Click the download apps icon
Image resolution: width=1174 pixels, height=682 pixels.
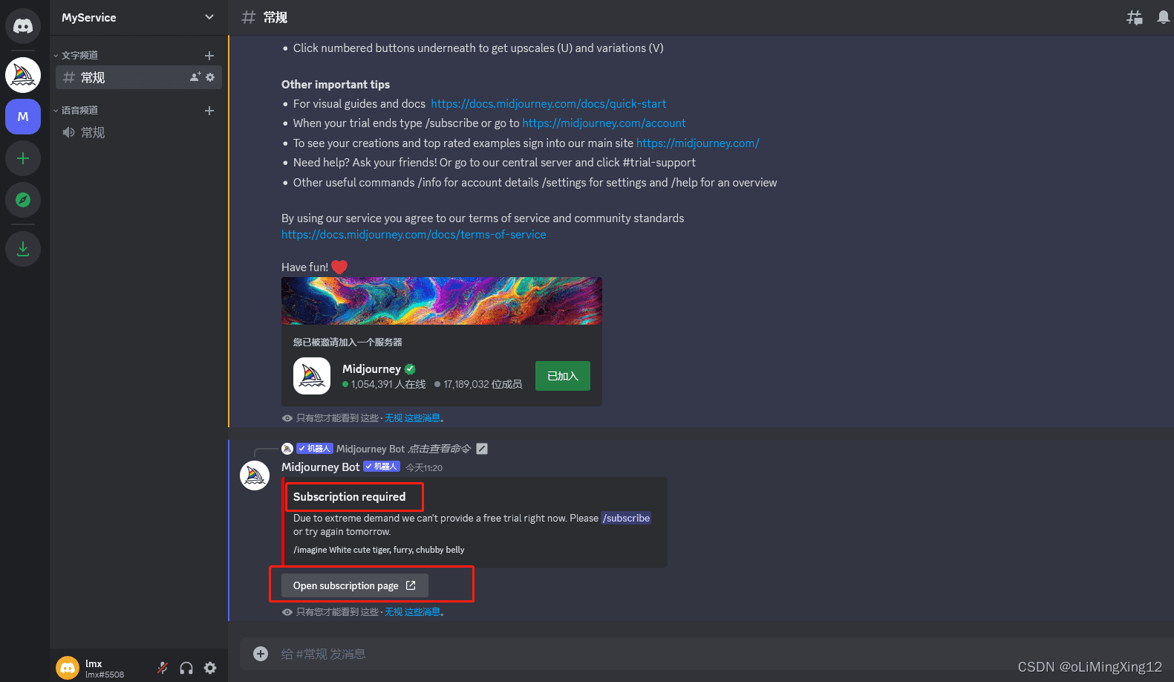[23, 248]
